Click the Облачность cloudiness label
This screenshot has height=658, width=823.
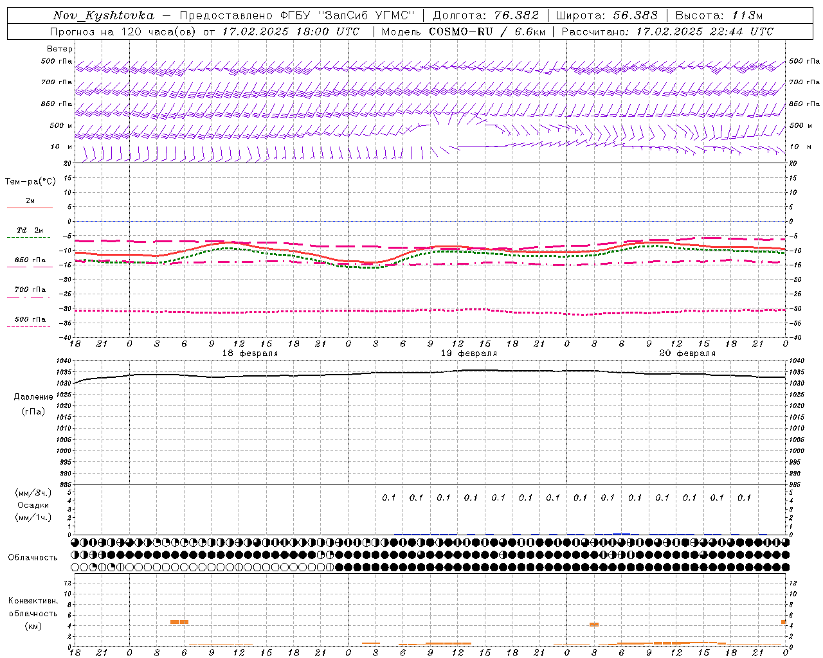tap(33, 558)
